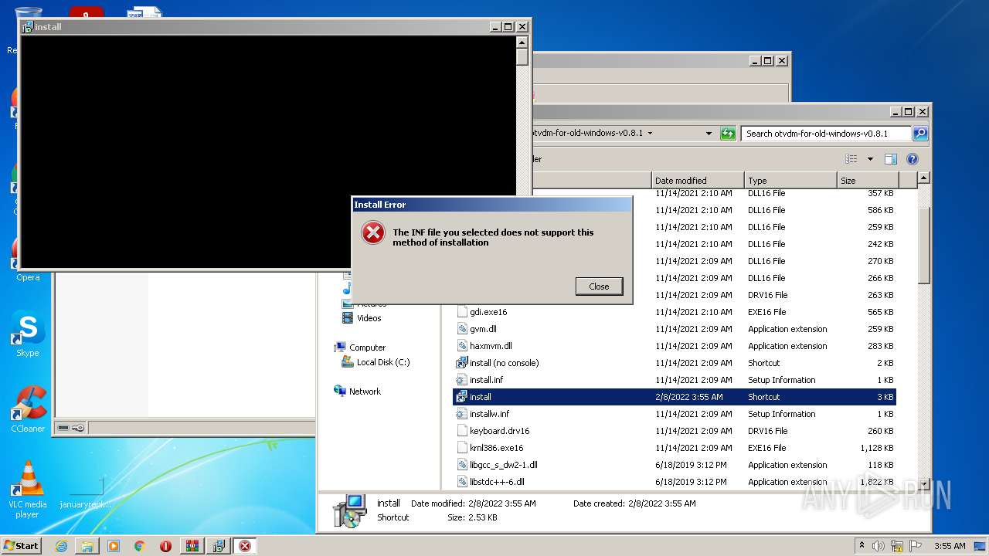Image resolution: width=989 pixels, height=556 pixels.
Task: Select the keyboard.drv16 file
Action: coord(499,431)
